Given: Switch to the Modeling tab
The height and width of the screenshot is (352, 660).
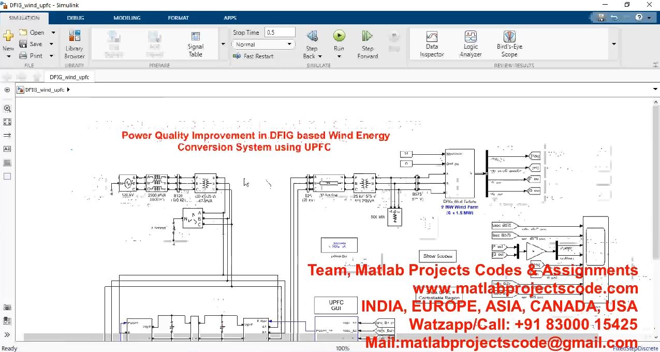Looking at the screenshot, I should coord(127,18).
